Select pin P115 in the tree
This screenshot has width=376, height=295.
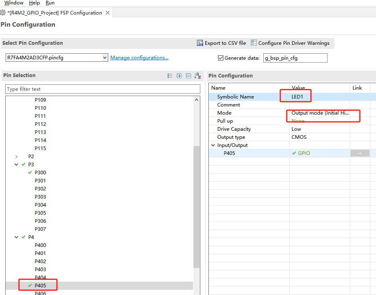click(x=40, y=149)
